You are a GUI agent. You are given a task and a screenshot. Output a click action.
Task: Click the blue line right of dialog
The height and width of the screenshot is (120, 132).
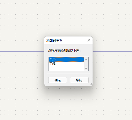point(112,52)
